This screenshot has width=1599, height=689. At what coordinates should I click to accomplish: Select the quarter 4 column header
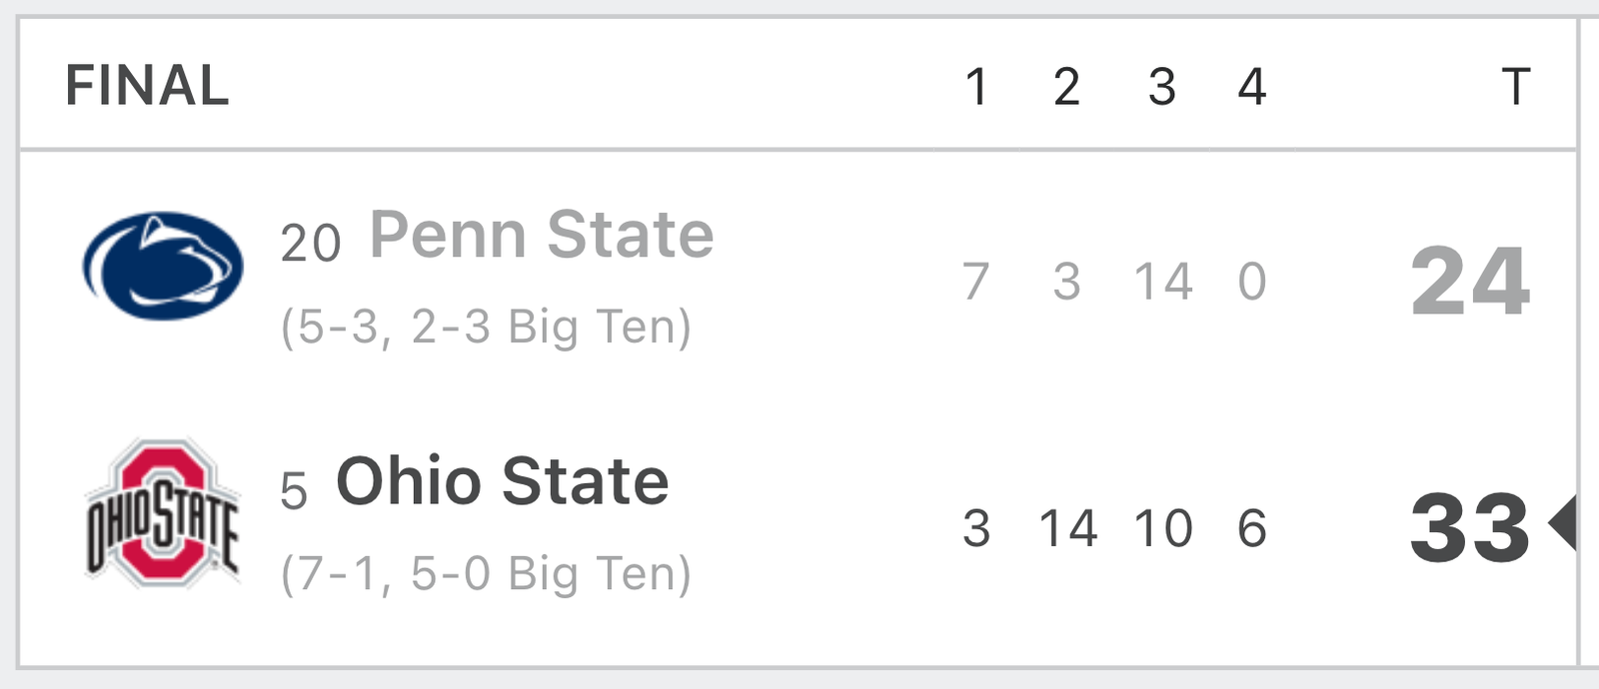(1252, 87)
